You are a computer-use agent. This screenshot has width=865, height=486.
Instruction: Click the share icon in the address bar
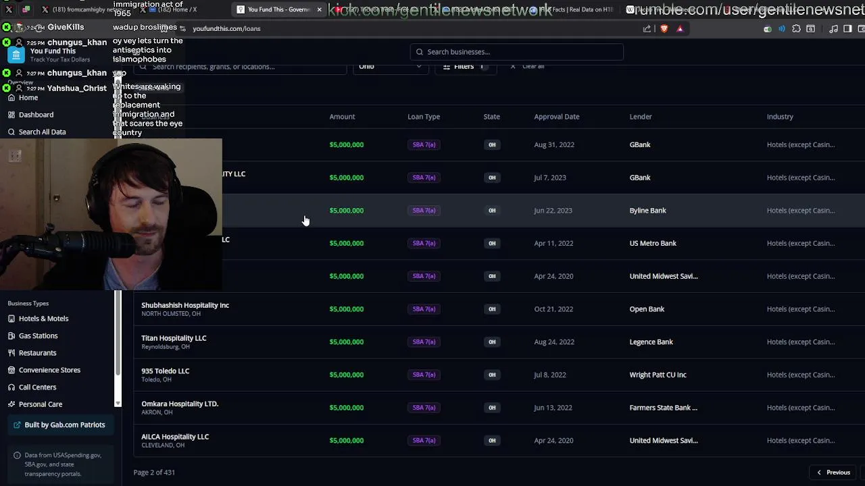click(647, 29)
